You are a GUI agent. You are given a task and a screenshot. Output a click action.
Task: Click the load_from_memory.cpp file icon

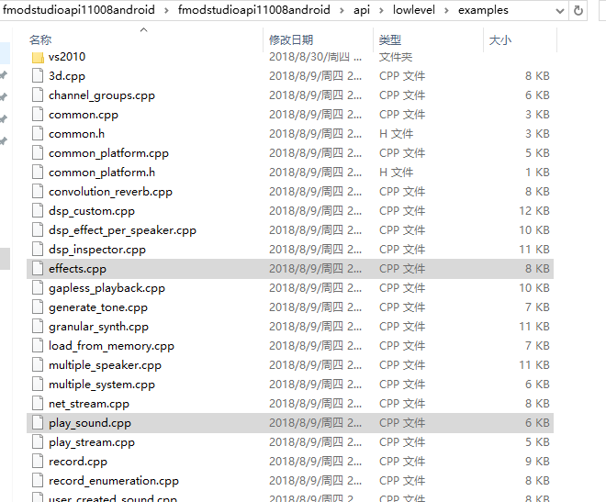[x=38, y=346]
